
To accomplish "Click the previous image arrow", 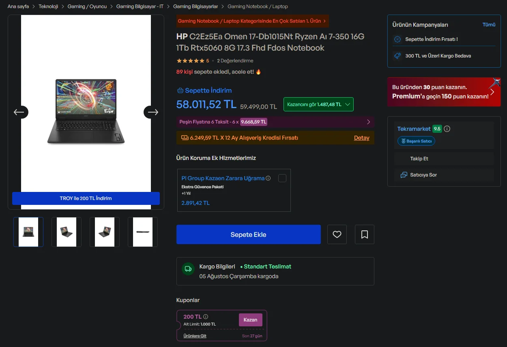I will click(19, 112).
